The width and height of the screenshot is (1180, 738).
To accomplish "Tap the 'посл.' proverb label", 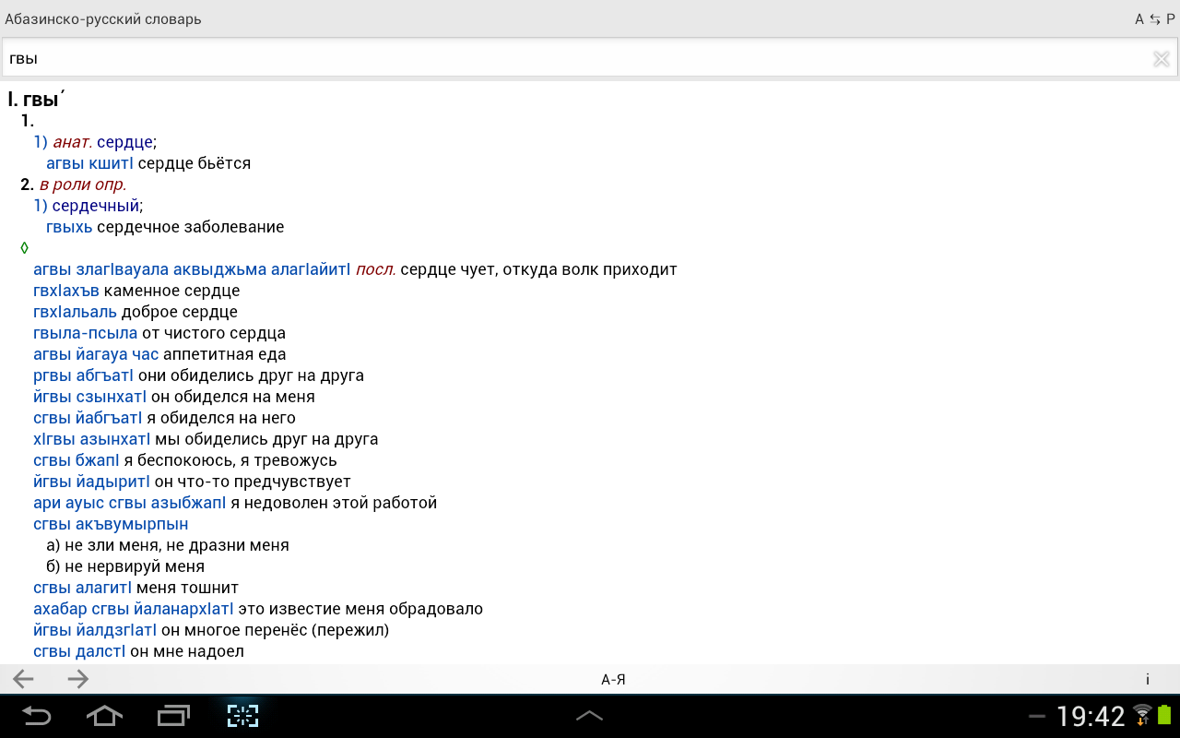I will pyautogui.click(x=376, y=269).
